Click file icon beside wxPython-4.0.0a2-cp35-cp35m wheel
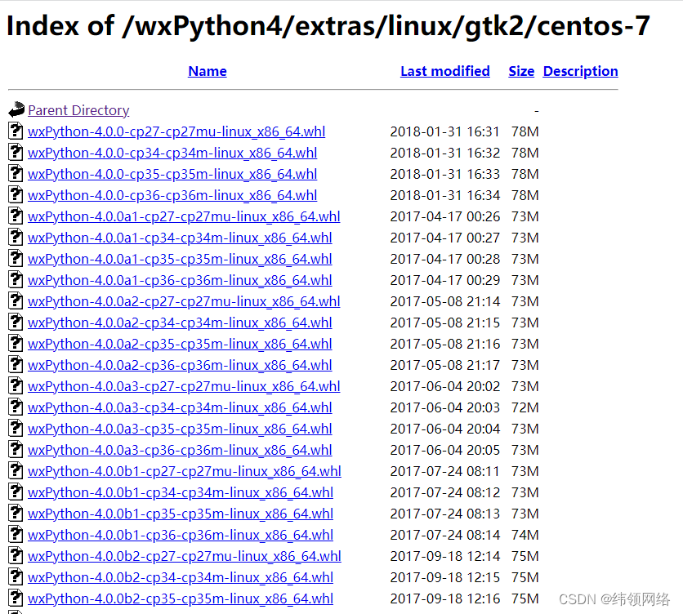Viewport: 683px width, 614px height. (x=16, y=343)
